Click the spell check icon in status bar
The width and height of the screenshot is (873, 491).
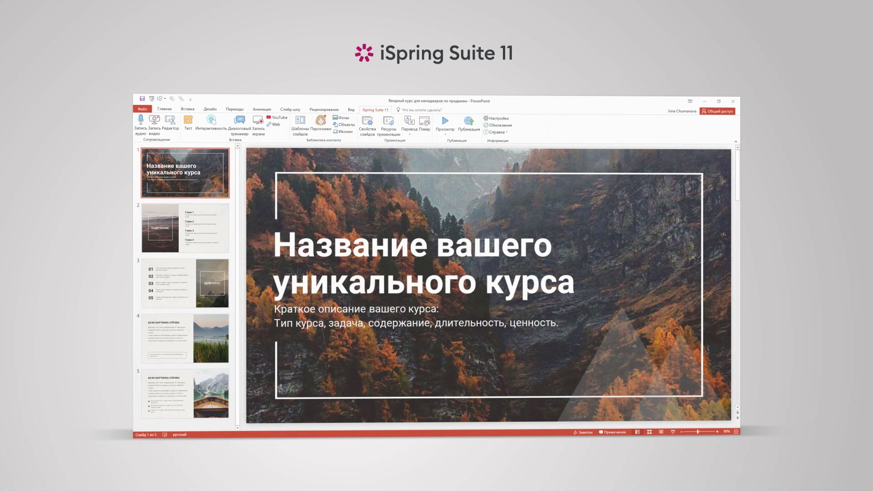(165, 435)
